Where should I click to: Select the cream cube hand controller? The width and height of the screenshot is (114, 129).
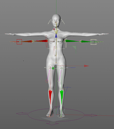[x=94, y=42]
